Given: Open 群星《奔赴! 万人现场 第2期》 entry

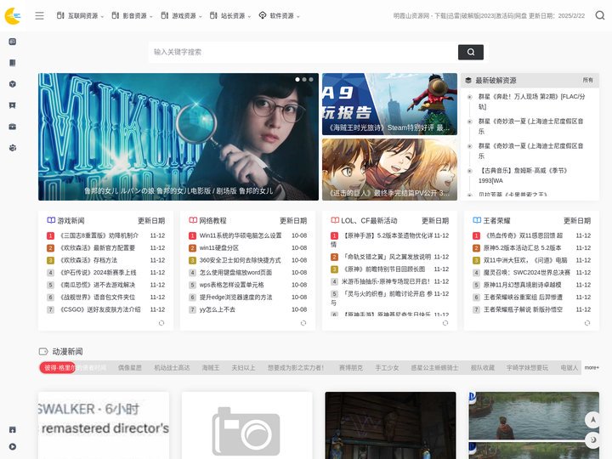Looking at the screenshot, I should coord(531,101).
